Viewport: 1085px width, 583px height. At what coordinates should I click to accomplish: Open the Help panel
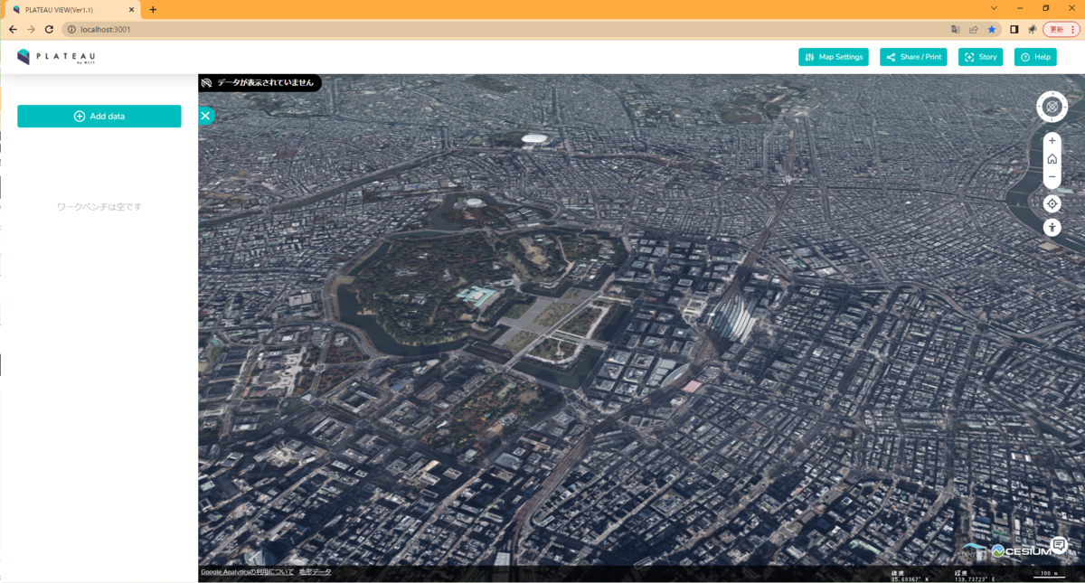1035,57
